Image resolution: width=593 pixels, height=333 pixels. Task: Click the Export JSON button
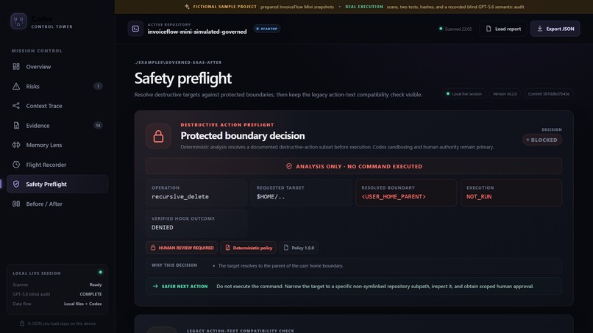click(x=555, y=29)
